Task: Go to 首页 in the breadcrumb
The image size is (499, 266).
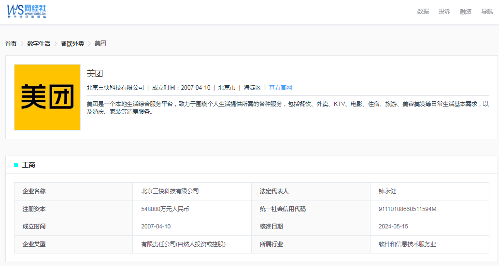Action: pos(11,44)
